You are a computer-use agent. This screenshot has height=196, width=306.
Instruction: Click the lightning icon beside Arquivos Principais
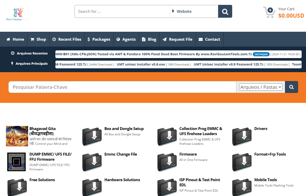(12, 63)
